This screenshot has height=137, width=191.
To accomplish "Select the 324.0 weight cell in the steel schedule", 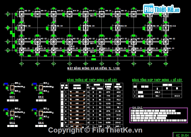I will coord(118,123).
